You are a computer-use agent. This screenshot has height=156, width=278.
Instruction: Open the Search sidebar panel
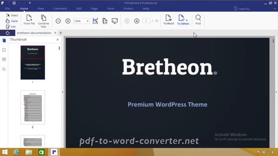tap(4, 69)
